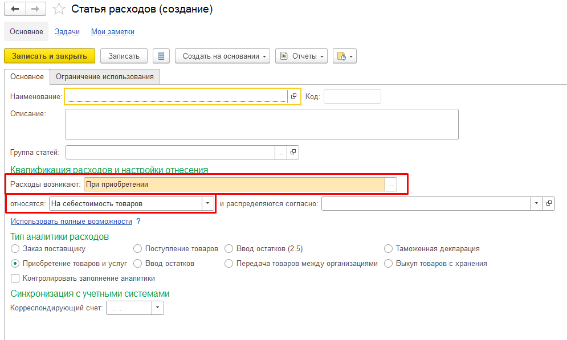The width and height of the screenshot is (567, 340).
Task: Click the Описание text field
Action: (262, 124)
